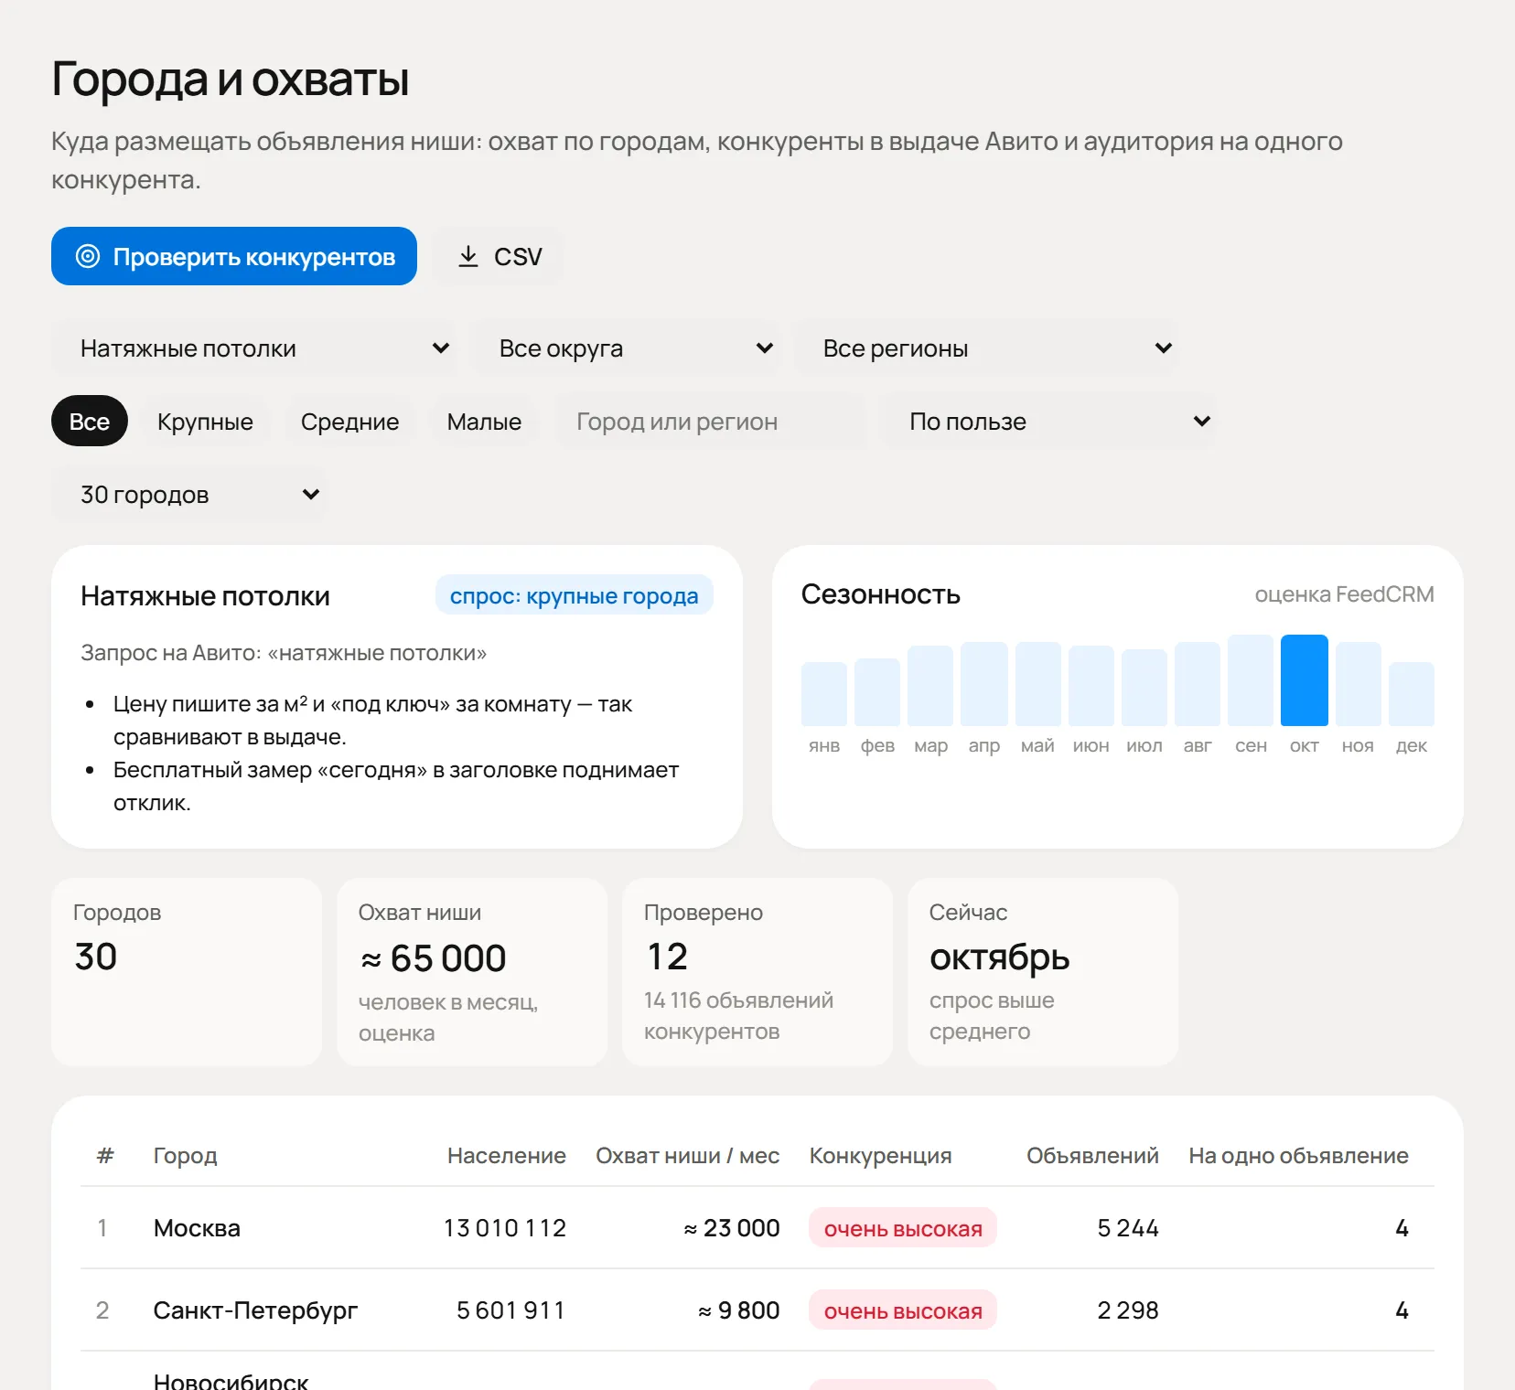Select the сен bar in Сезонность

tap(1251, 680)
